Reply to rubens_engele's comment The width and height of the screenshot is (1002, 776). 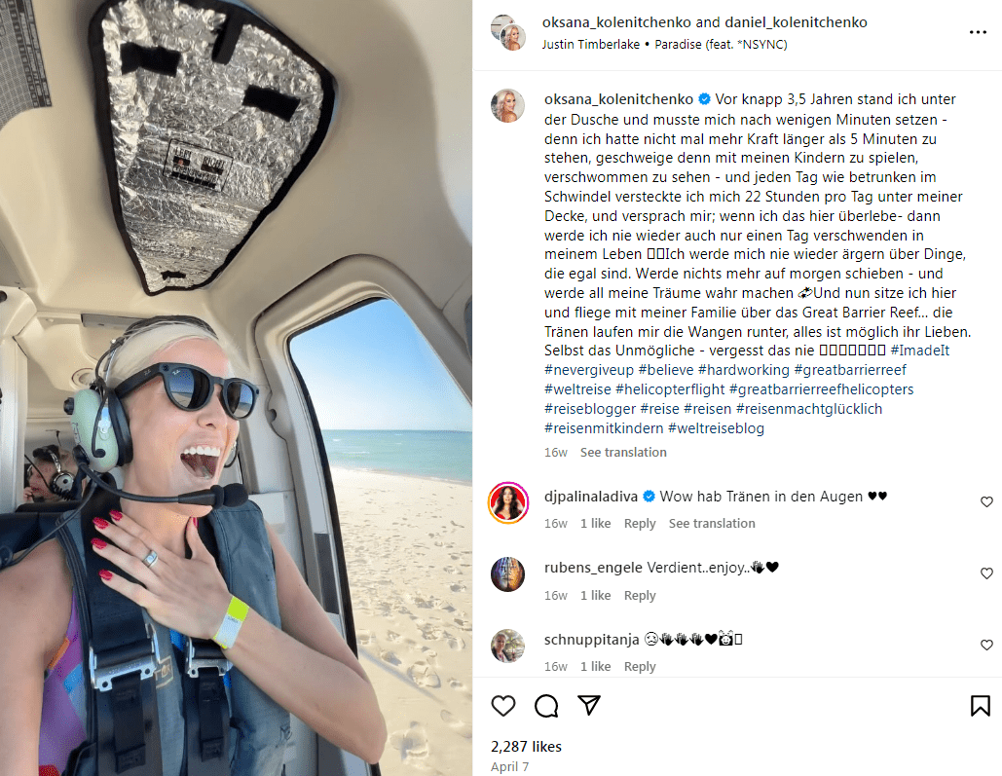click(640, 595)
